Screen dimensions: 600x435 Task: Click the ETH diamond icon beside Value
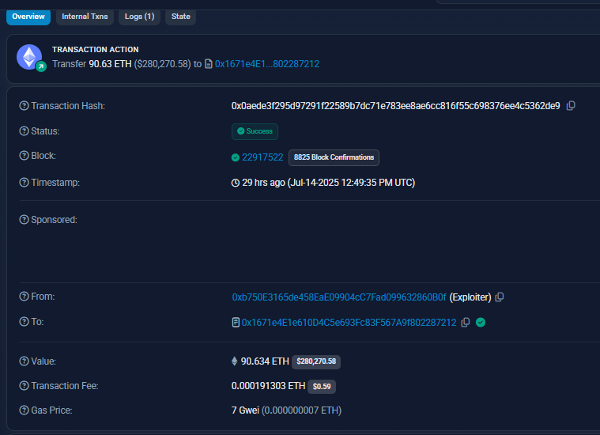point(235,361)
